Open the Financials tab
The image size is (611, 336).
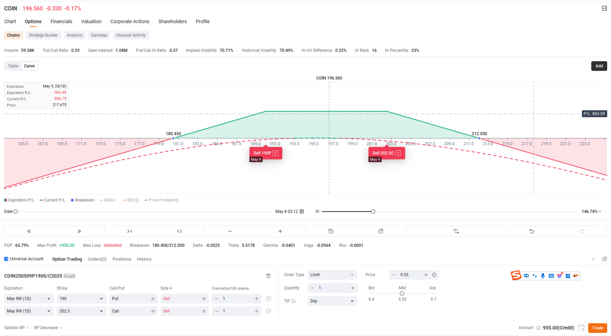pos(61,21)
